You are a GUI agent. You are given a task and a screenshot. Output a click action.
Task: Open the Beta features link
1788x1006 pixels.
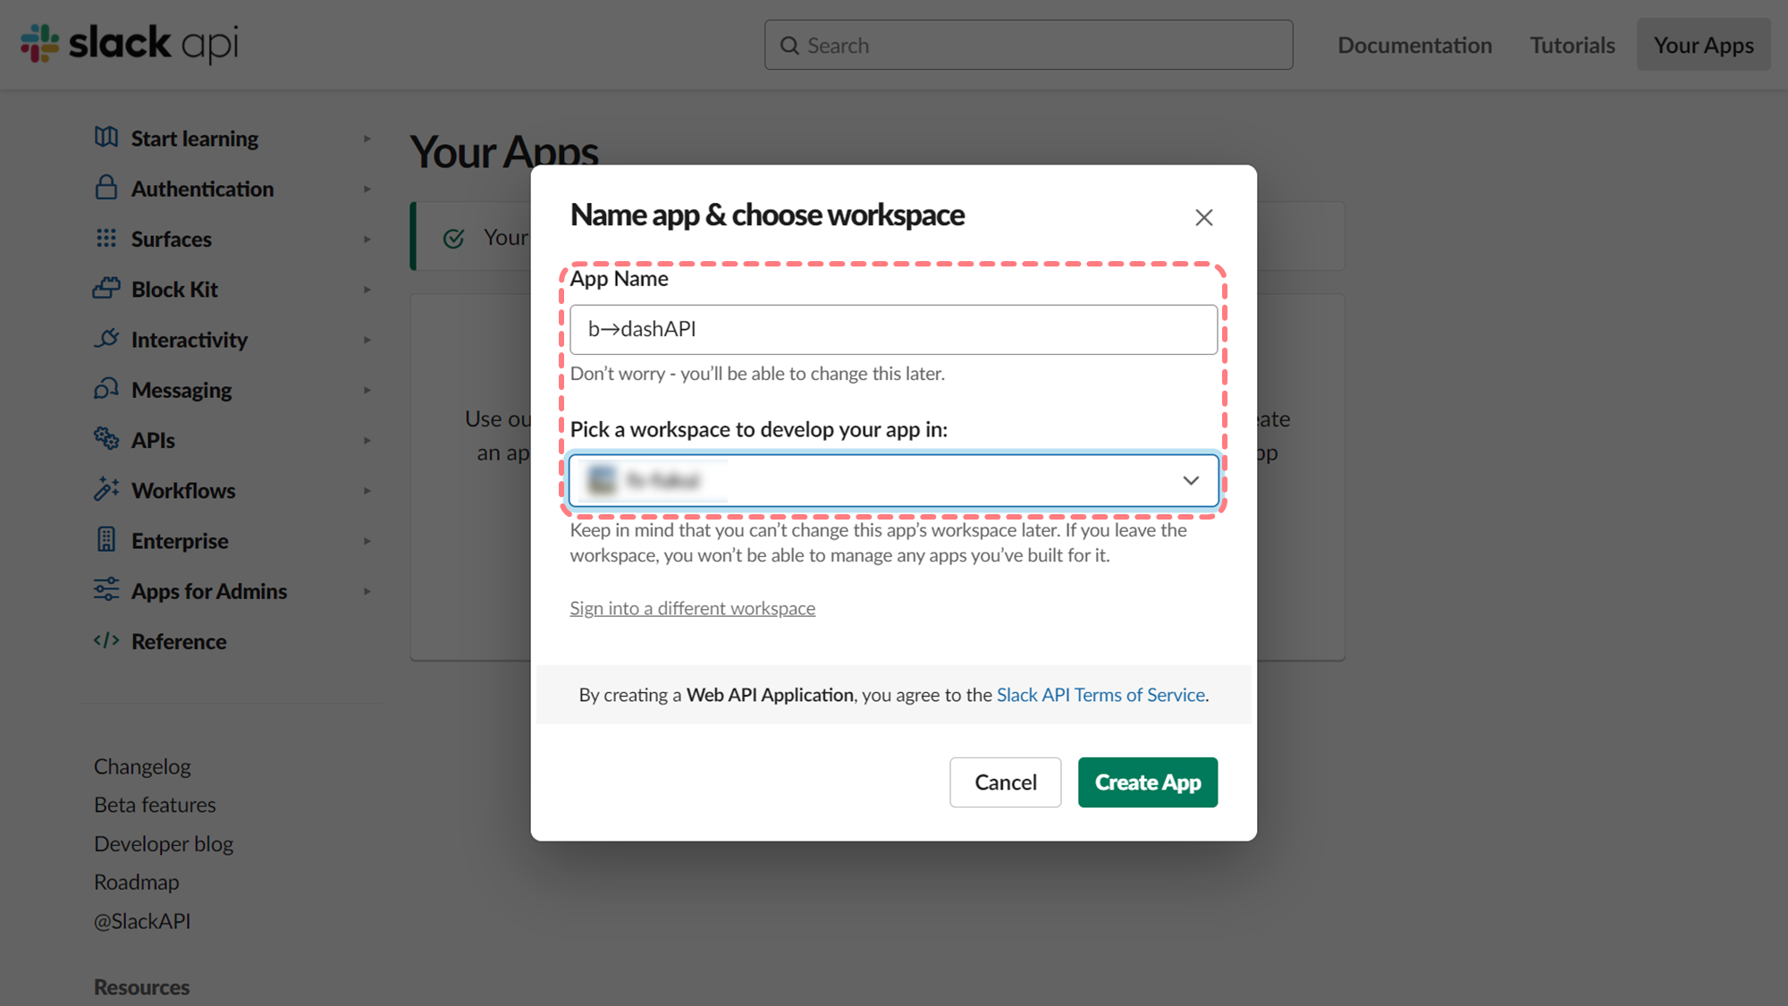pyautogui.click(x=155, y=805)
